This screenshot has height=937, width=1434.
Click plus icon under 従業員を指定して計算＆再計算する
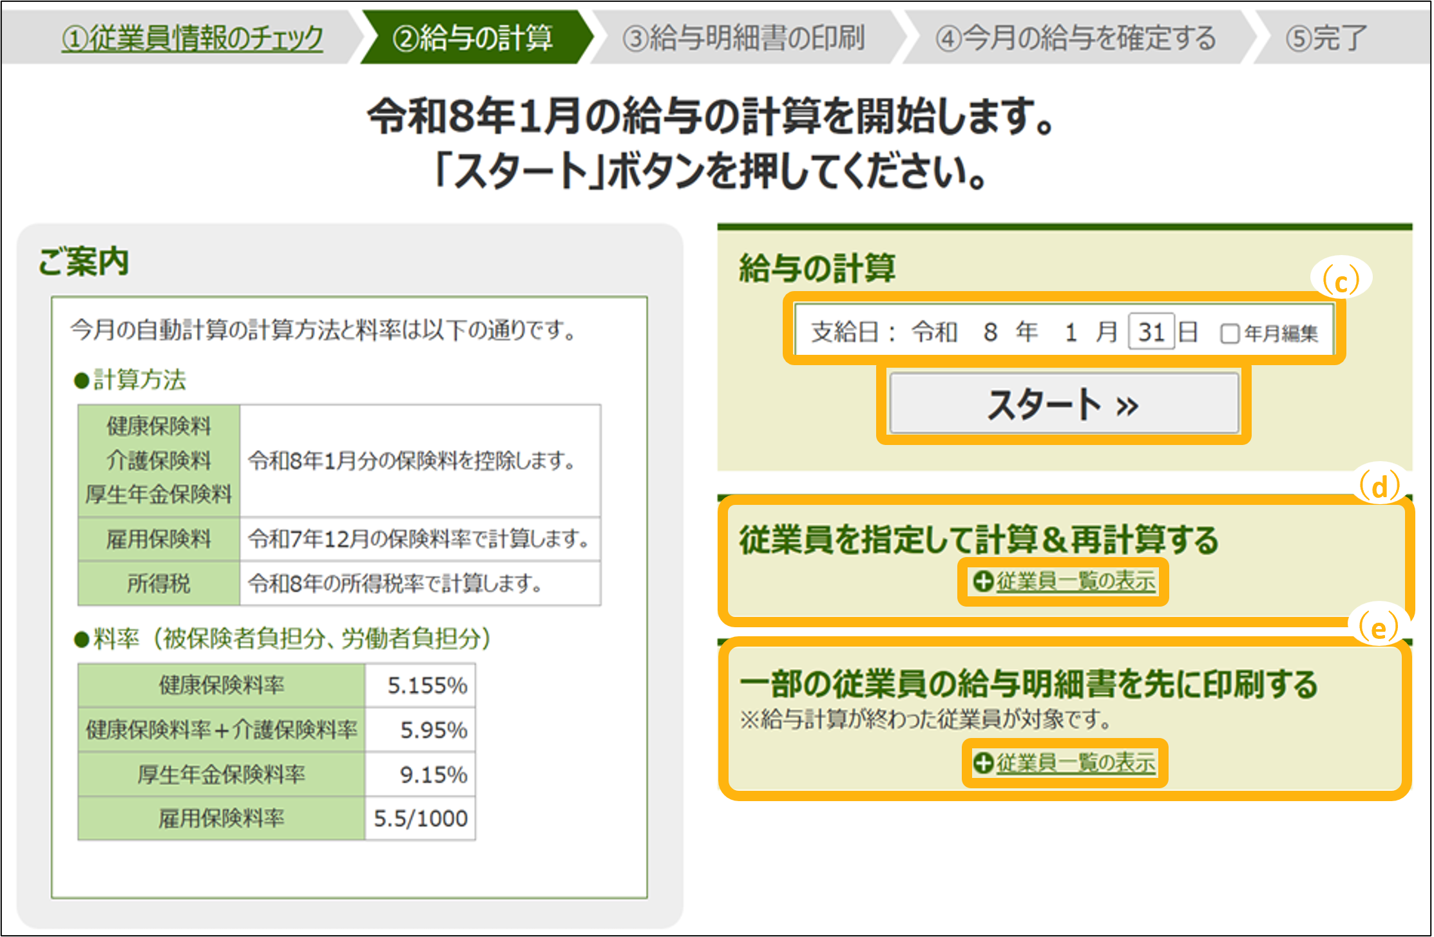[x=983, y=582]
